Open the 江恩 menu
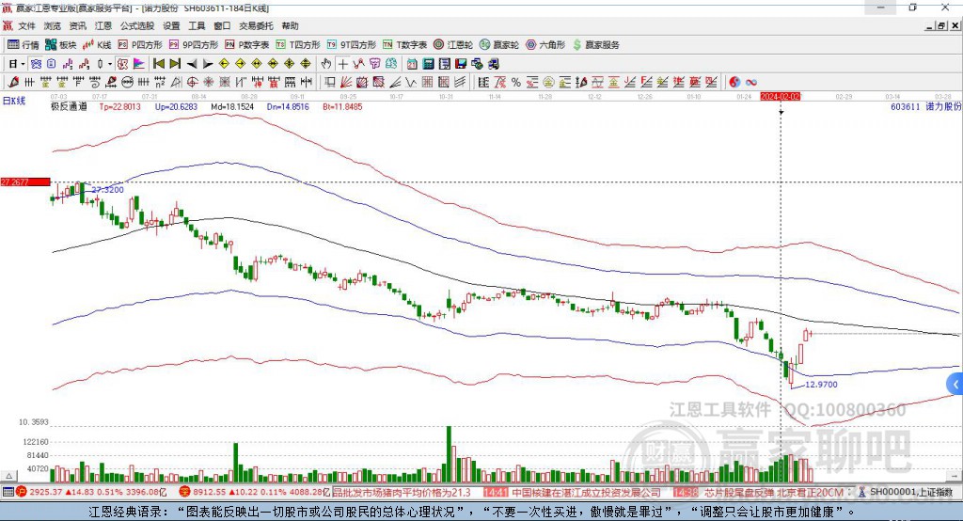 click(103, 25)
